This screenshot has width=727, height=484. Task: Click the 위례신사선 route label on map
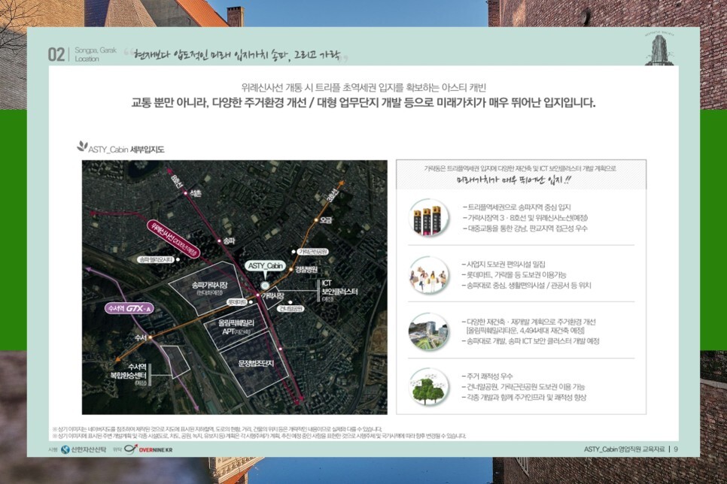click(x=173, y=239)
